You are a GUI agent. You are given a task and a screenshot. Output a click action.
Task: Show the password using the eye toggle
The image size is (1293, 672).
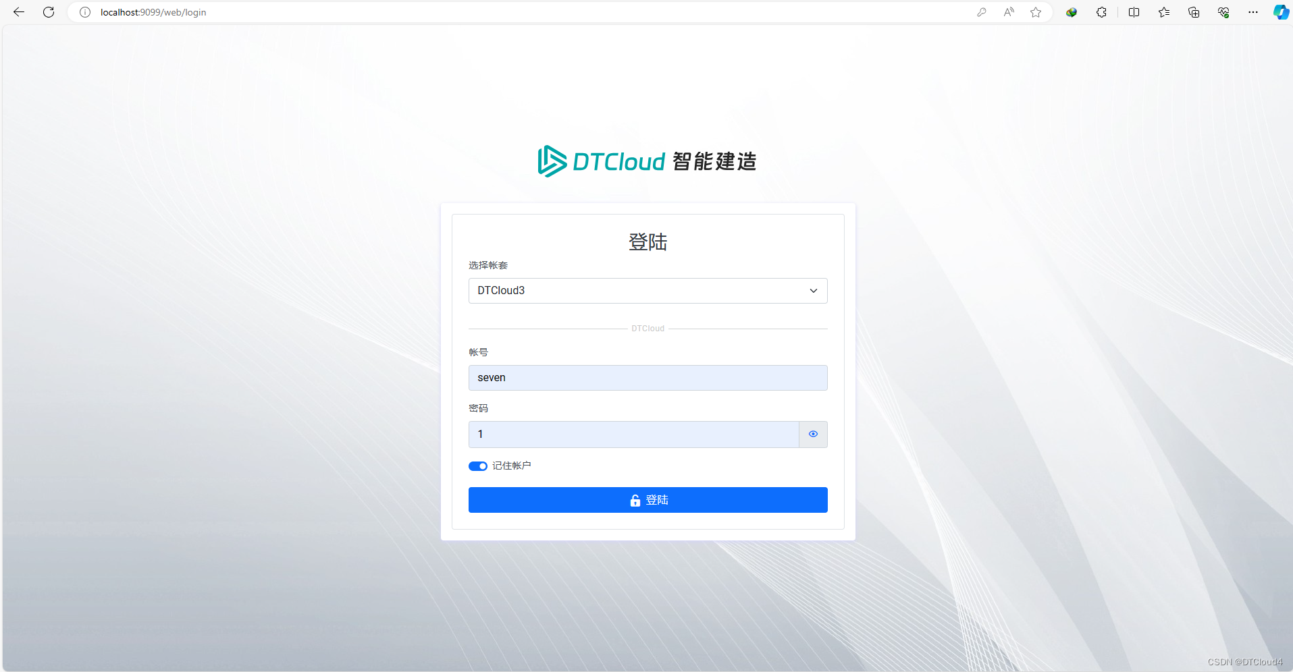pyautogui.click(x=812, y=434)
